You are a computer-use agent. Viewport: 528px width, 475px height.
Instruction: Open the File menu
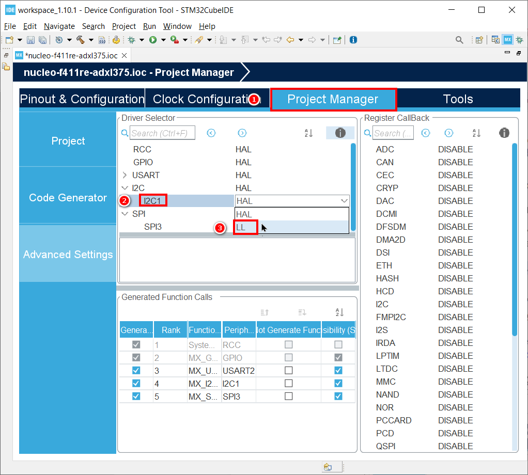10,26
